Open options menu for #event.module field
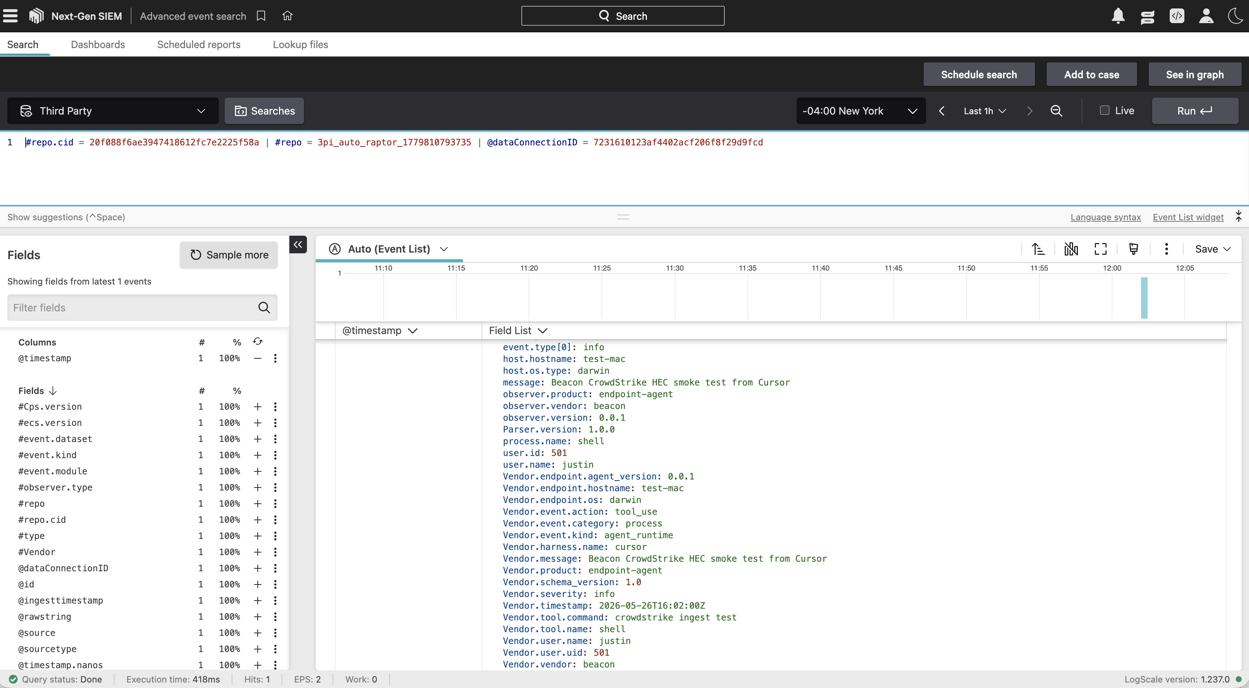Viewport: 1249px width, 688px height. (275, 471)
